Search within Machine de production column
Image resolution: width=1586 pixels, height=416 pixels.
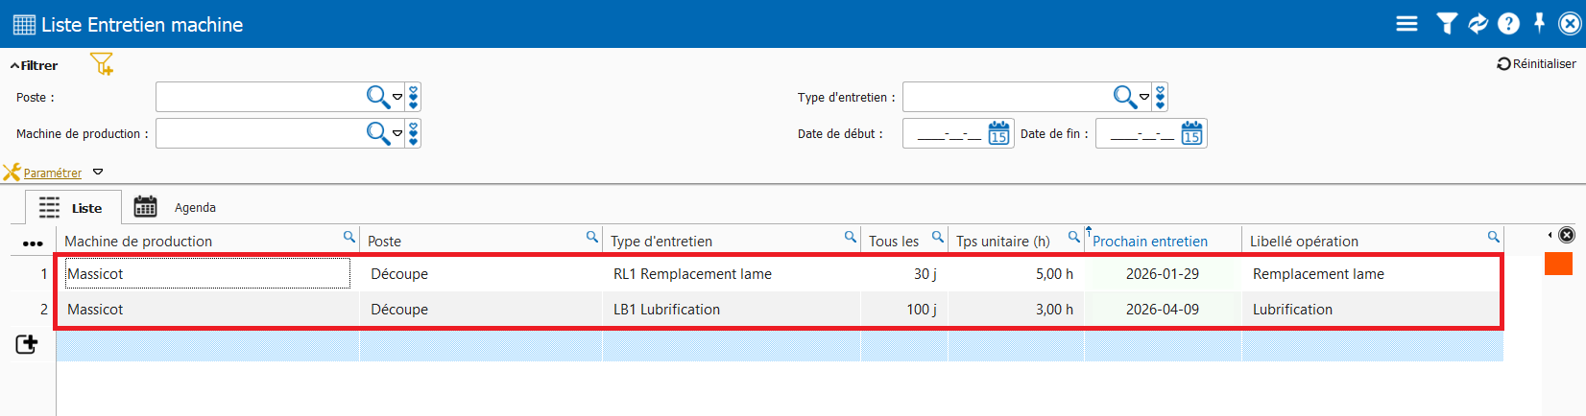pyautogui.click(x=349, y=237)
